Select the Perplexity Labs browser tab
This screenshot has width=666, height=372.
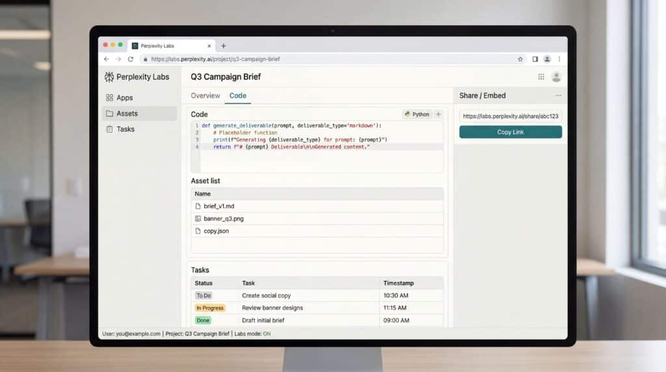point(172,46)
